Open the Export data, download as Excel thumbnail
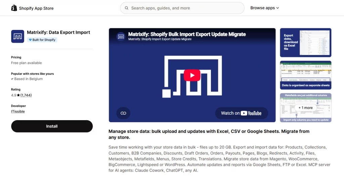344x176 pixels. tap(306, 42)
